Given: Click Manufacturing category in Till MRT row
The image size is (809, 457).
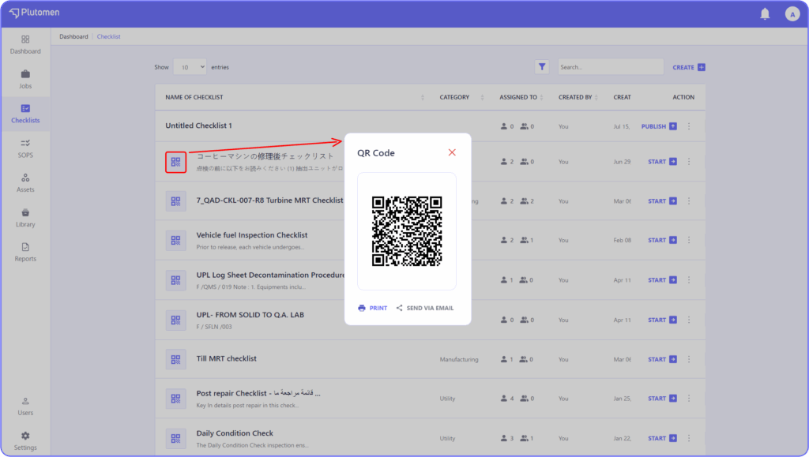Looking at the screenshot, I should pos(459,360).
